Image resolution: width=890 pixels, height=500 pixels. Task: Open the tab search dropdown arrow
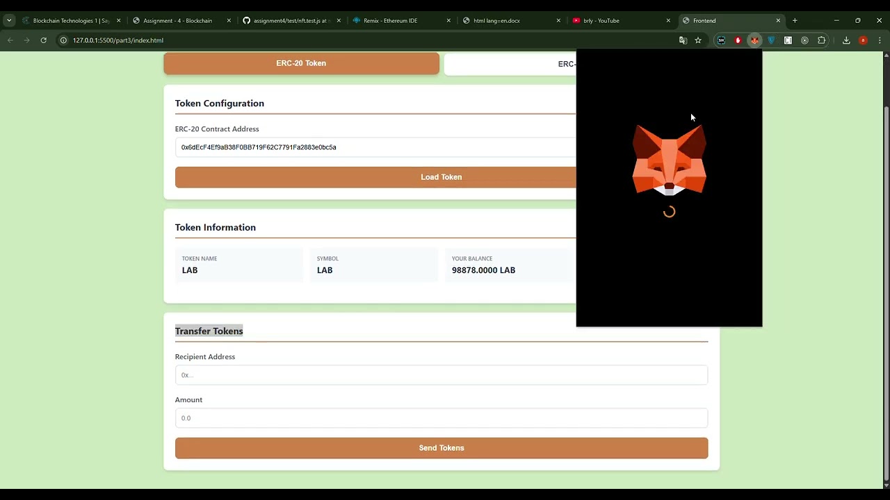[9, 20]
